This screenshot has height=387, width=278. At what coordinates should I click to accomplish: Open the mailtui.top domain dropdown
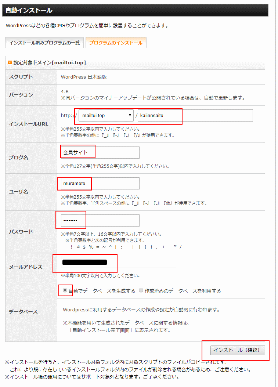[106, 116]
